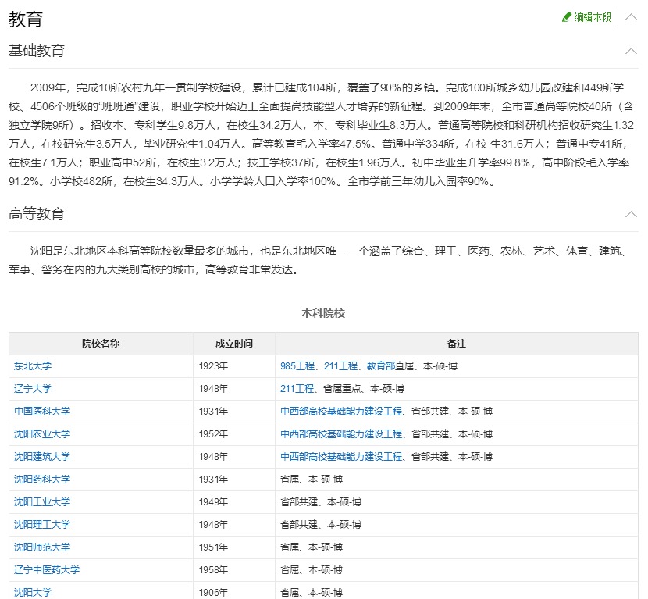The height and width of the screenshot is (599, 648).
Task: Open the 沈阳建筑大学 link
Action: (42, 457)
